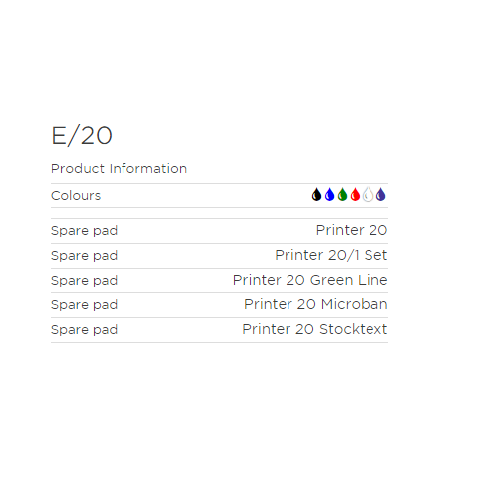Click the Product Information heading
This screenshot has height=492, width=494.
(x=120, y=168)
